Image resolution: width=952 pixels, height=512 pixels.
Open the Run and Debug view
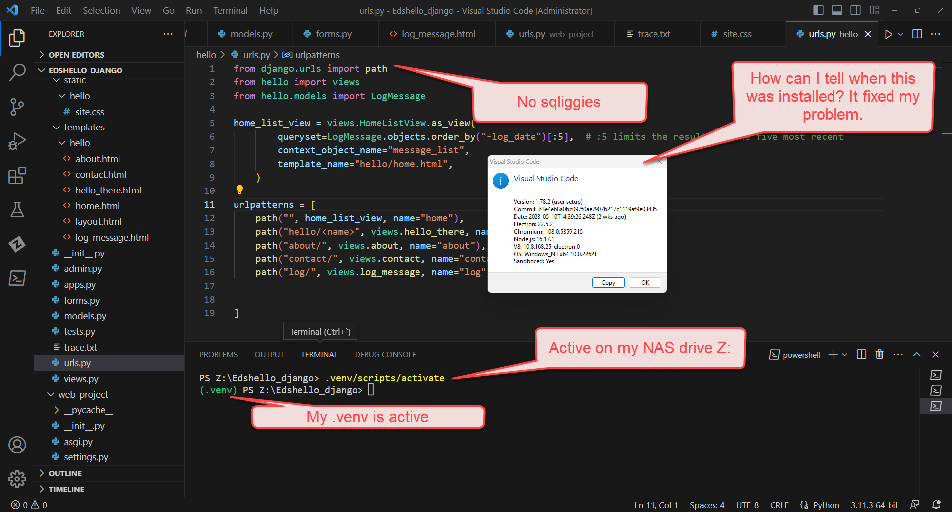point(17,141)
